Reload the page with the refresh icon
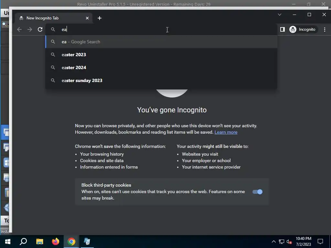 (40, 29)
